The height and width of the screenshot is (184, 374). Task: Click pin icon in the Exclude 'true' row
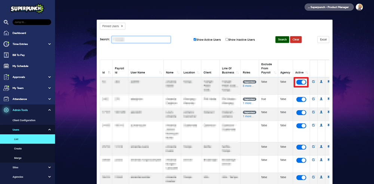pyautogui.click(x=328, y=99)
